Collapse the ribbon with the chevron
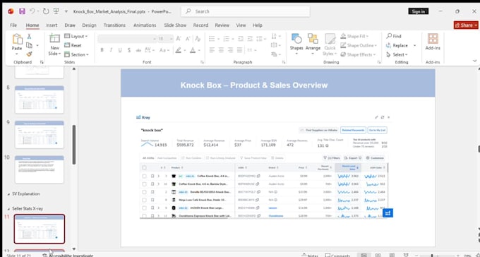 click(475, 61)
